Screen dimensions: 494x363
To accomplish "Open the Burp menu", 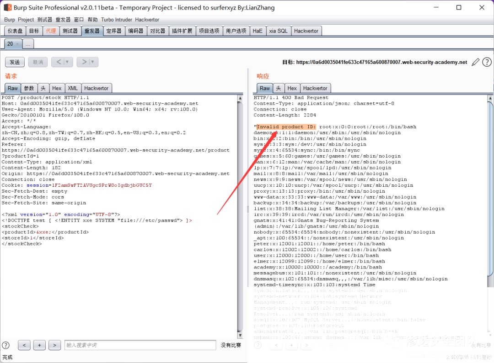I will pyautogui.click(x=10, y=20).
